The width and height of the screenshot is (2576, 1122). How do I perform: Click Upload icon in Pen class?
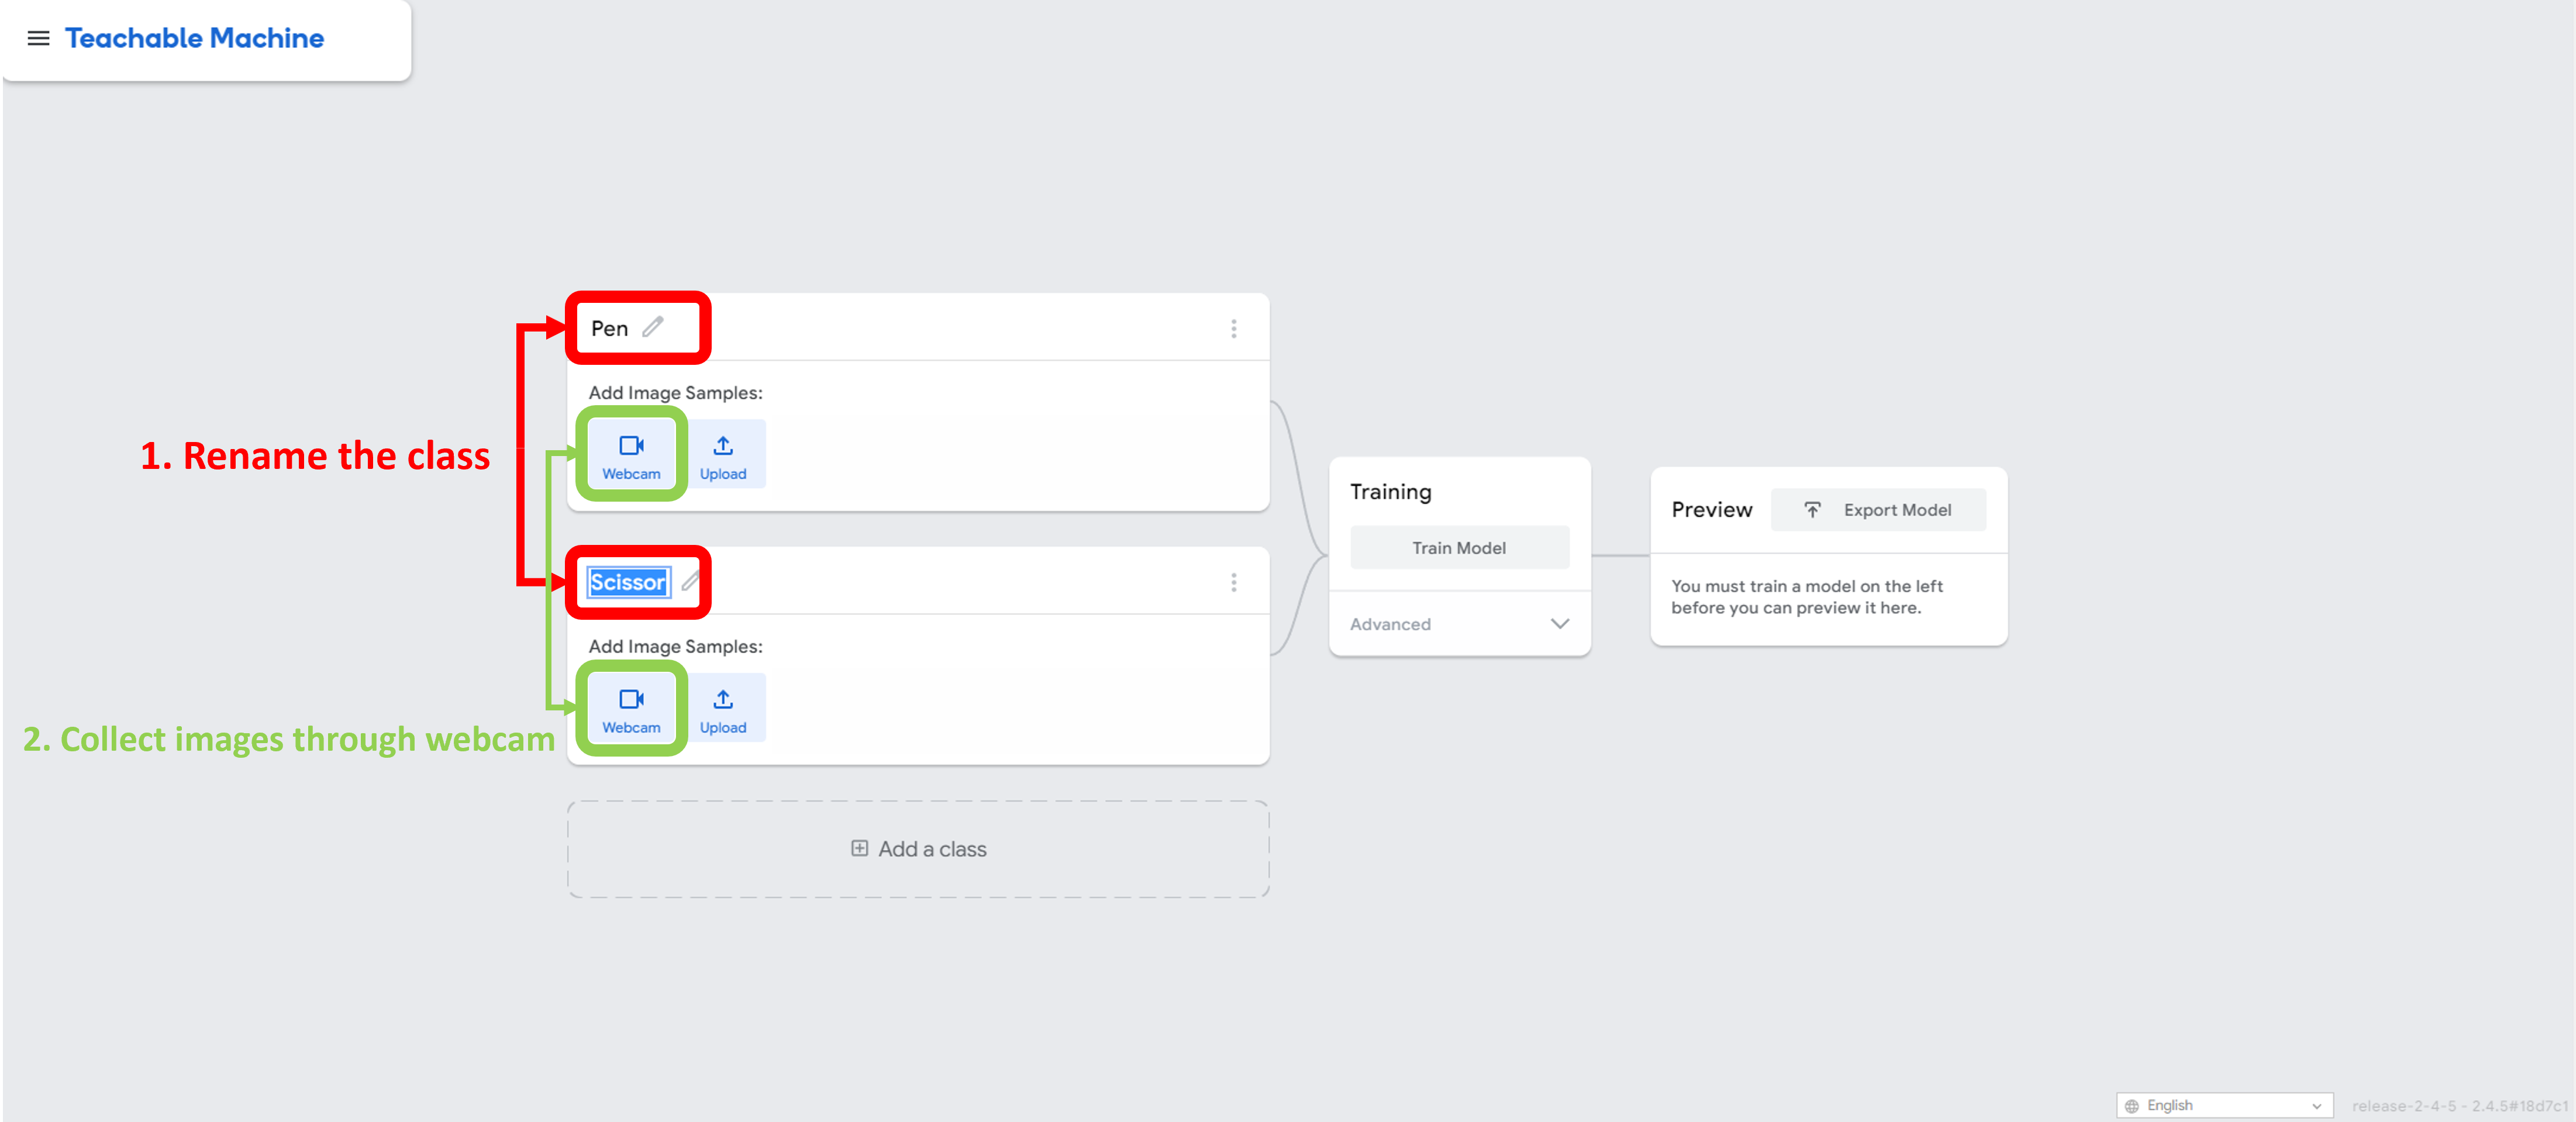[723, 446]
